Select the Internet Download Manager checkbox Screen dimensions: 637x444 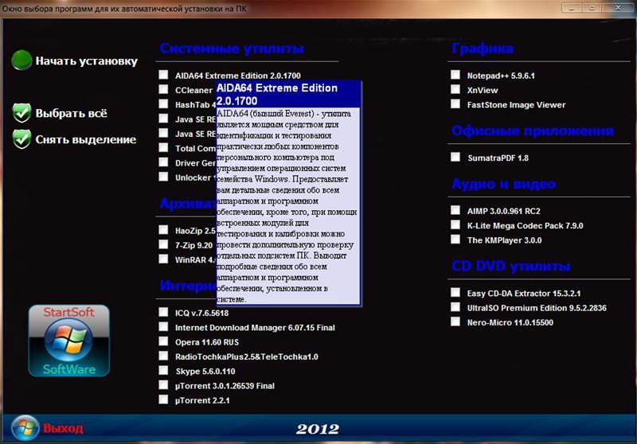(163, 327)
